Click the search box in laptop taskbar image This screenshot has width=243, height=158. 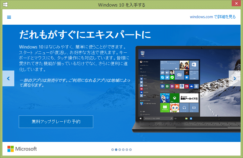[x=158, y=118]
